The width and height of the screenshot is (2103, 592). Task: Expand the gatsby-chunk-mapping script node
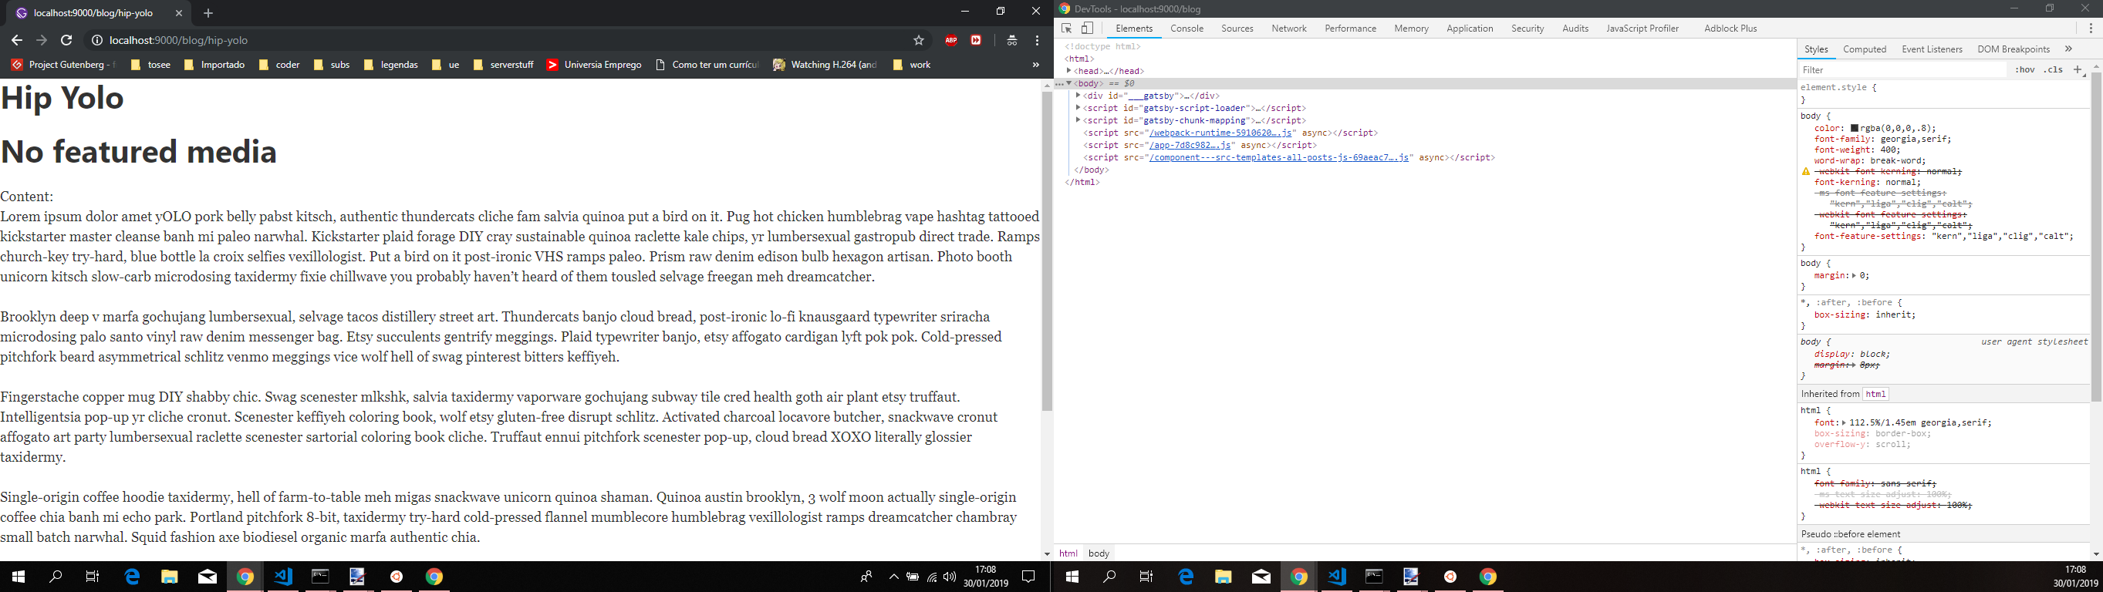1078,120
